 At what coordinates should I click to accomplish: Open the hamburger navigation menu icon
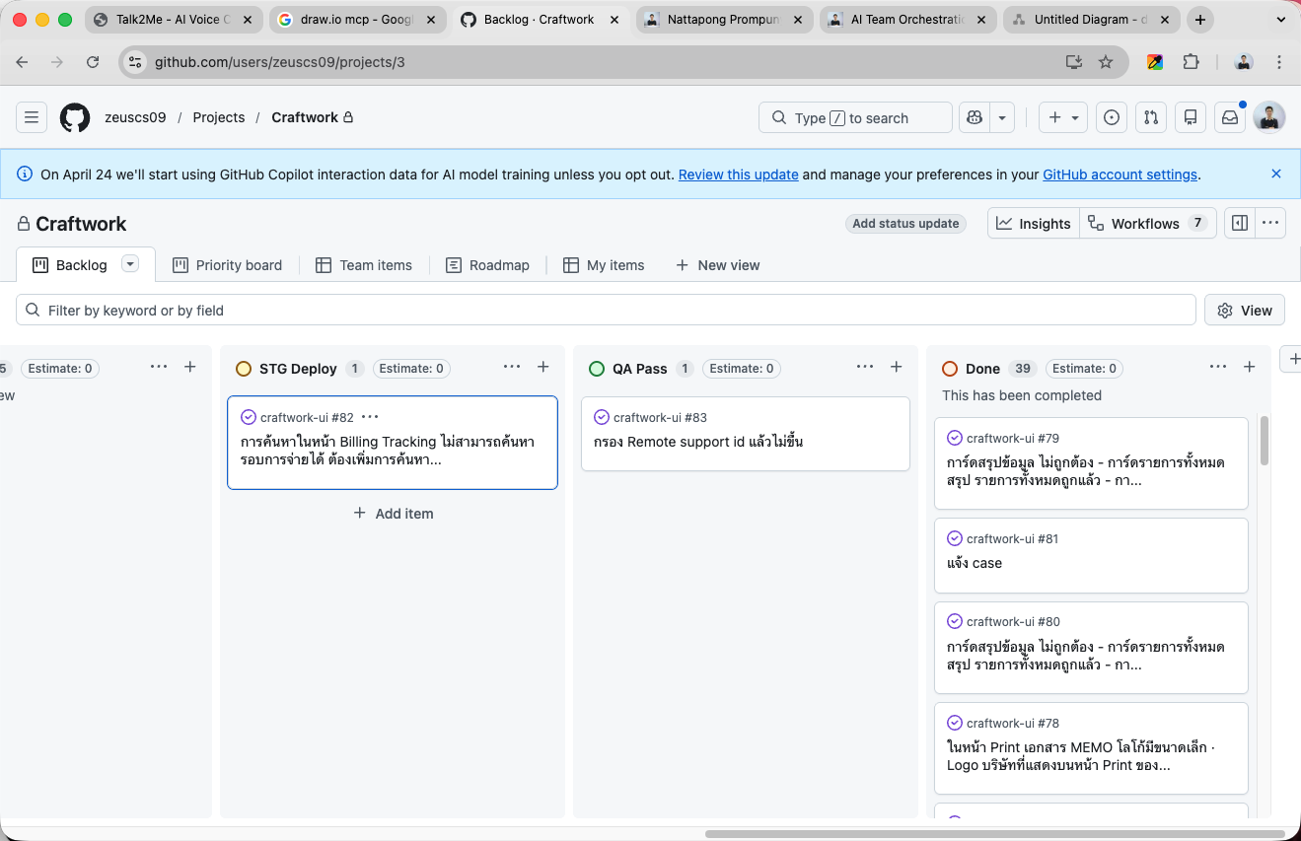coord(31,117)
